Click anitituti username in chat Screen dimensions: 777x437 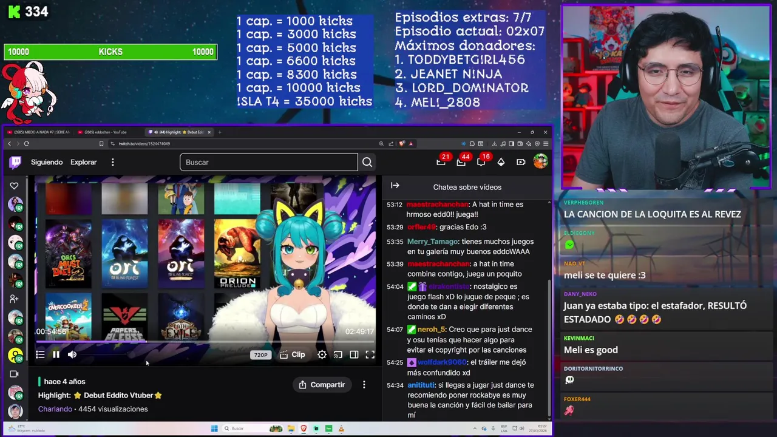pyautogui.click(x=421, y=385)
